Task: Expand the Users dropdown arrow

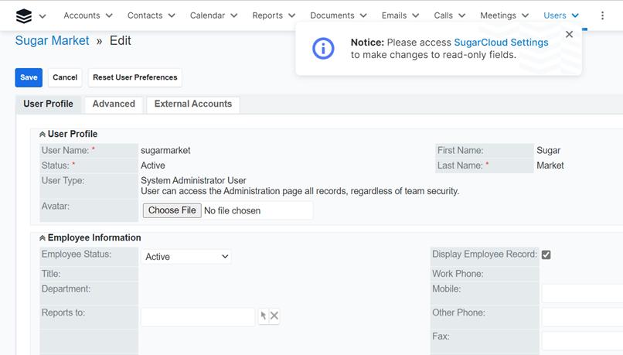Action: [x=575, y=15]
